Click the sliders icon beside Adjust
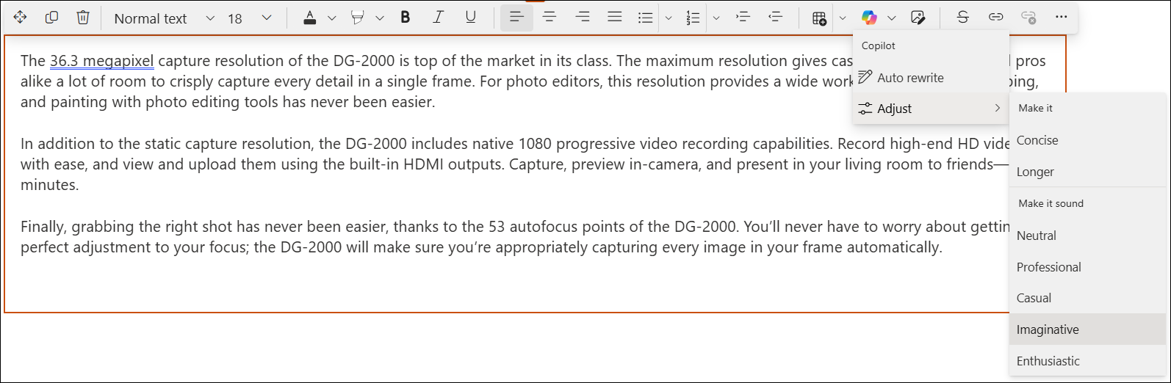Viewport: 1171px width, 383px height. coord(865,109)
